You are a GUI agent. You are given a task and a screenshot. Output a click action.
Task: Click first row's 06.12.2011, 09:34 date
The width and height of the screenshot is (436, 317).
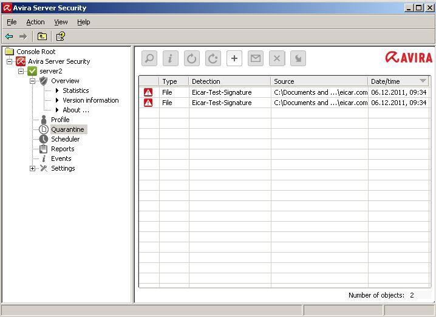coord(399,92)
